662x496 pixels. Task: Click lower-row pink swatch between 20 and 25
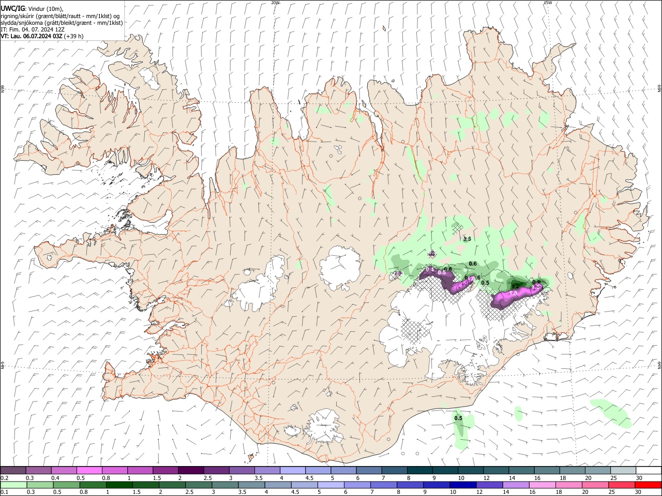595,485
